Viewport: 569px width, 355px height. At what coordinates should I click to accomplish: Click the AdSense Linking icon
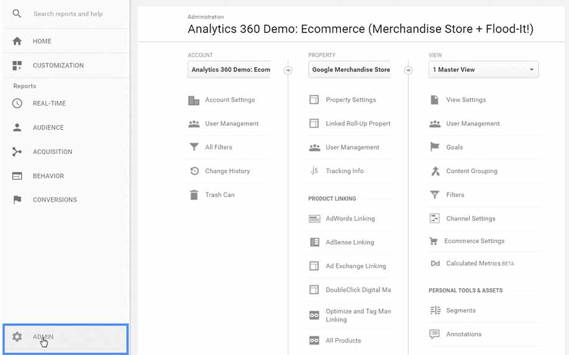coord(314,242)
